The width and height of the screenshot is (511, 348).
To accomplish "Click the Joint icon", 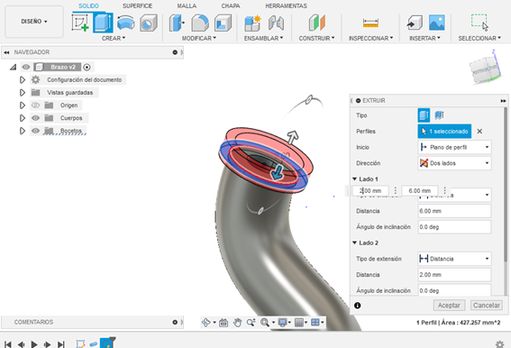I will pyautogui.click(x=276, y=23).
